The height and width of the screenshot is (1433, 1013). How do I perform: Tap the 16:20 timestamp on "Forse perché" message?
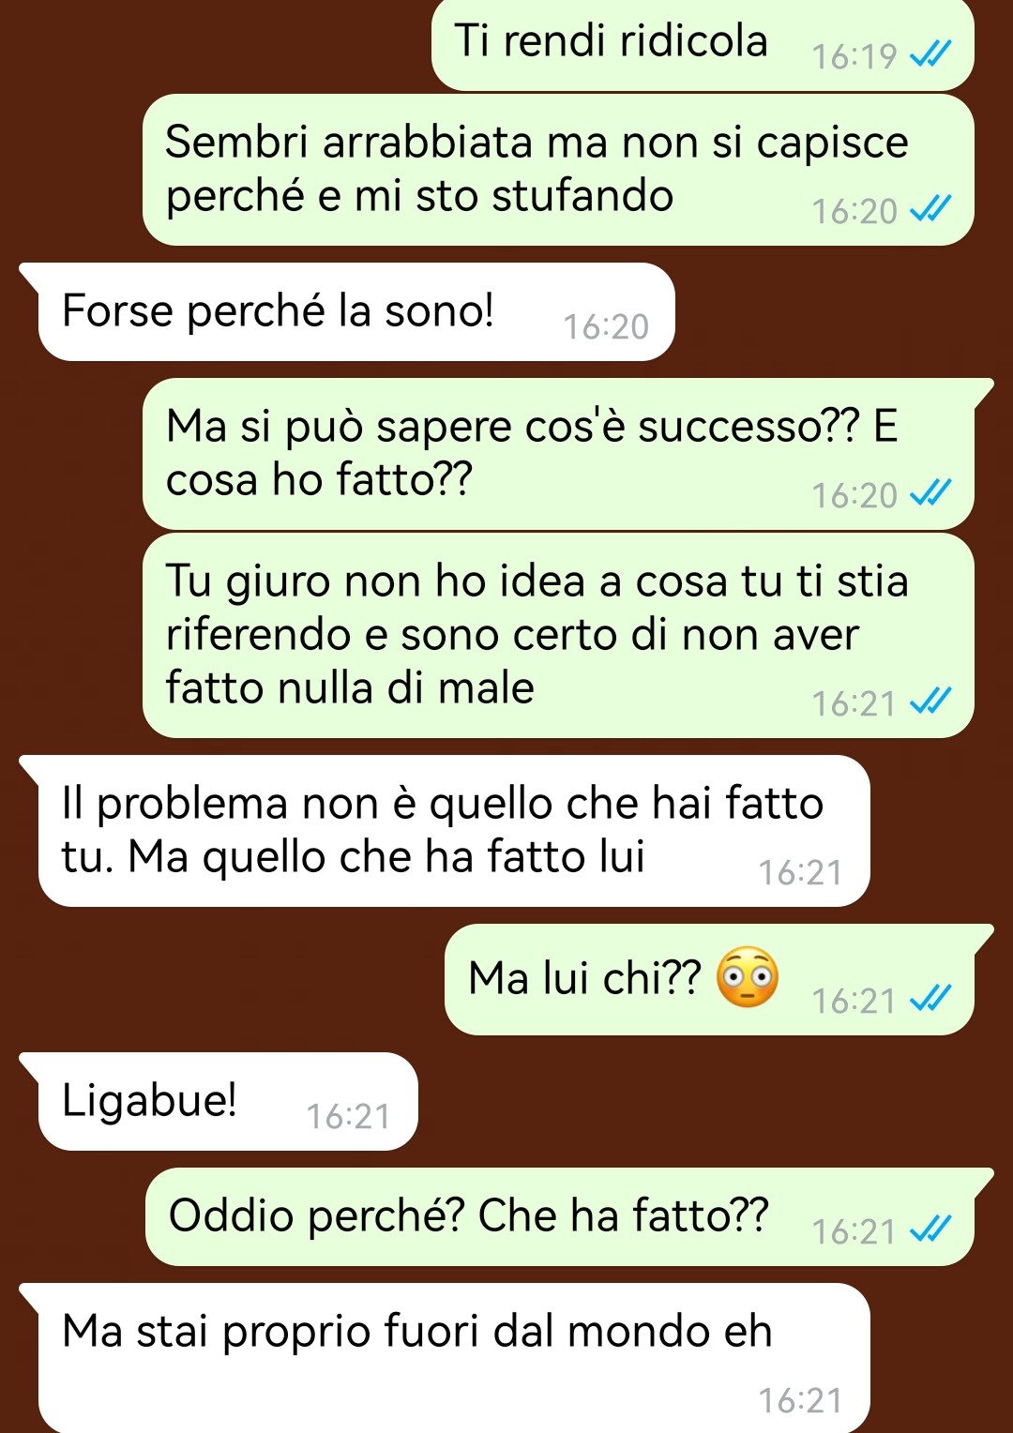pos(606,326)
